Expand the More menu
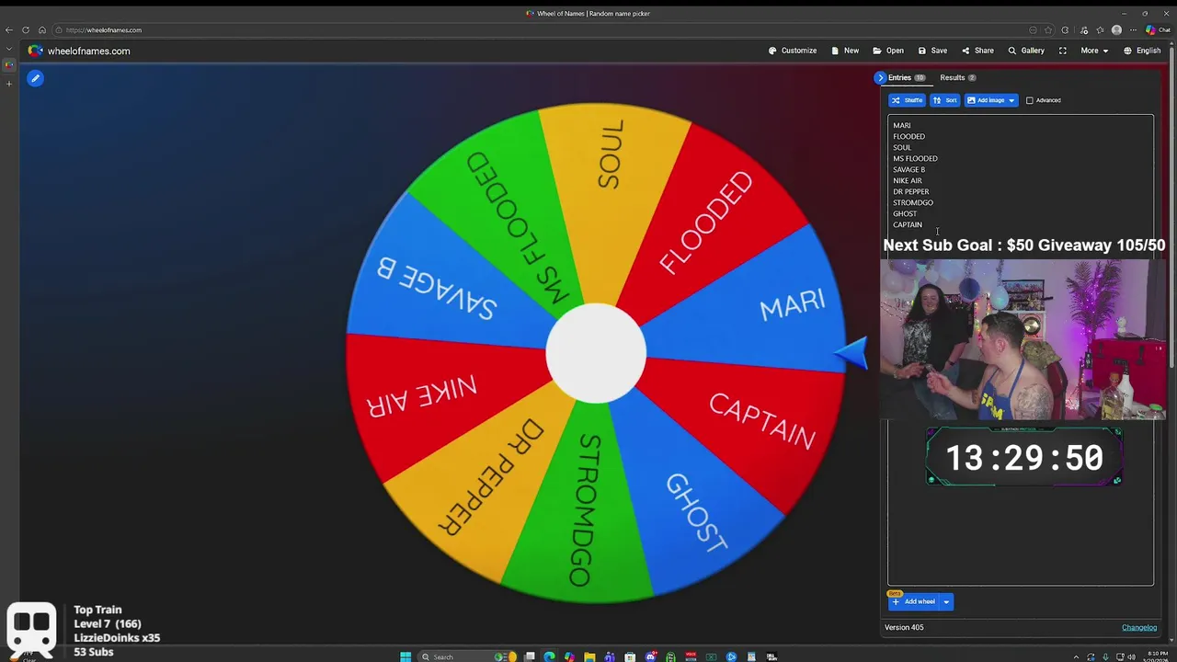This screenshot has width=1177, height=662. tap(1093, 51)
